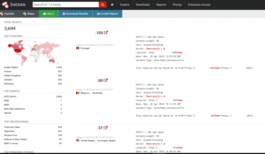Open the .57 host result title

(100, 128)
